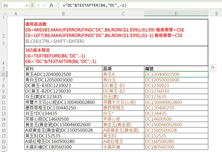Select cell 青玉ADC12040002500

point(63,74)
